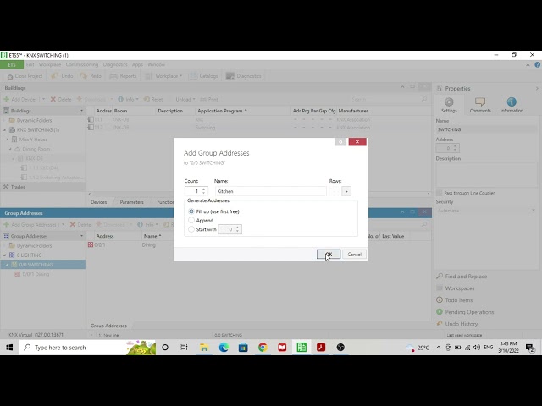Click Reset in Buildings panel toolbar
The width and height of the screenshot is (542, 406).
(x=153, y=100)
